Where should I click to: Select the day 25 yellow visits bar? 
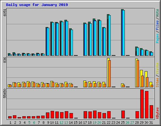click(122, 85)
